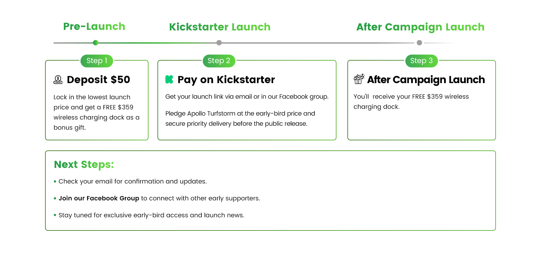The image size is (541, 253).
Task: Click the gift box icon in Step 3
Action: click(x=359, y=79)
